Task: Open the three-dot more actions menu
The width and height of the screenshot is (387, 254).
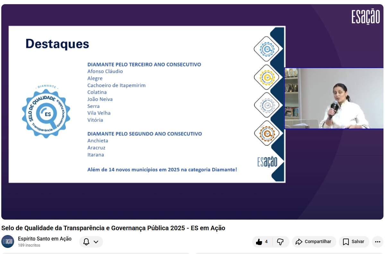Action: coord(377,242)
